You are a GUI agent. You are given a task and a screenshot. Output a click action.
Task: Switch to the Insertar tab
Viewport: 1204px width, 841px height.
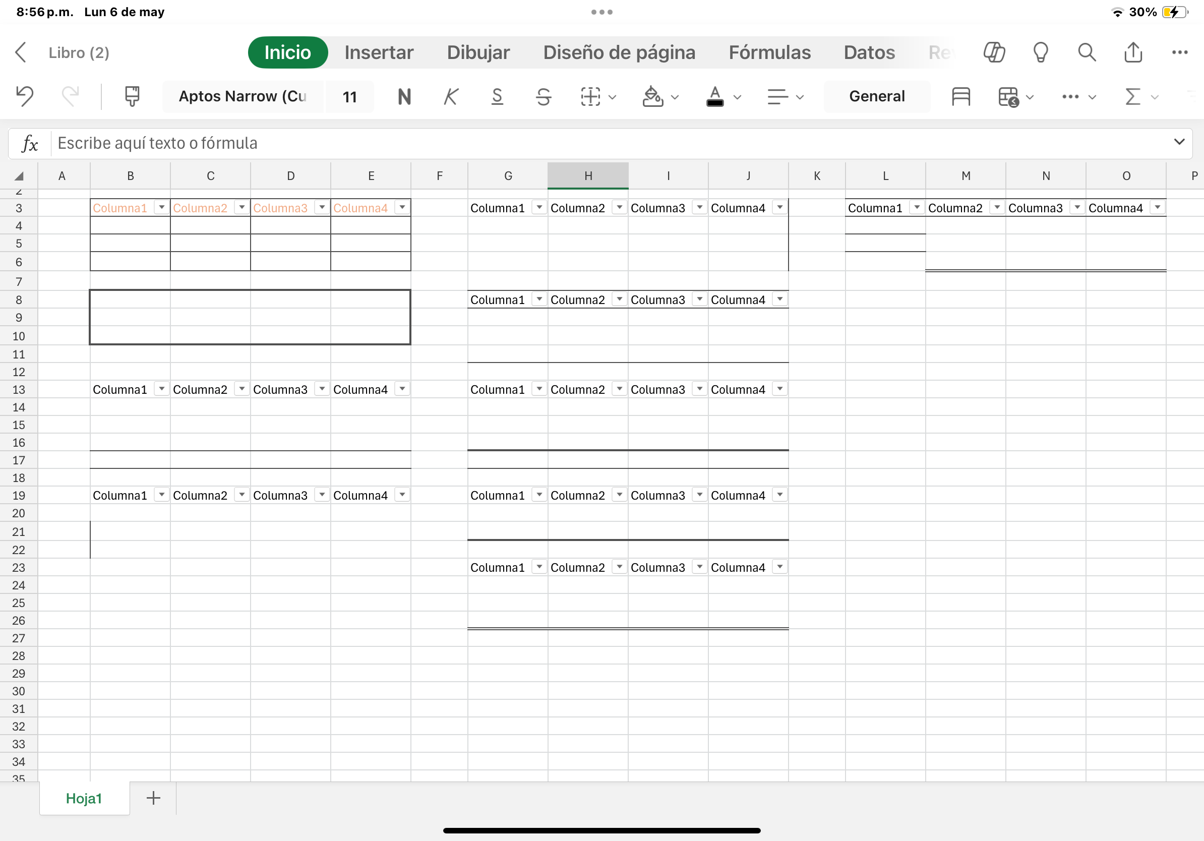click(x=379, y=52)
